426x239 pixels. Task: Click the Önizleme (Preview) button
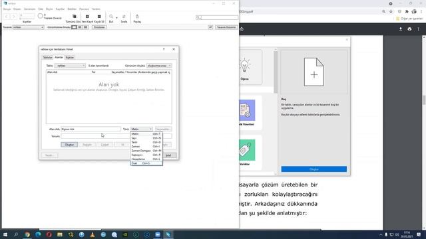99,27
